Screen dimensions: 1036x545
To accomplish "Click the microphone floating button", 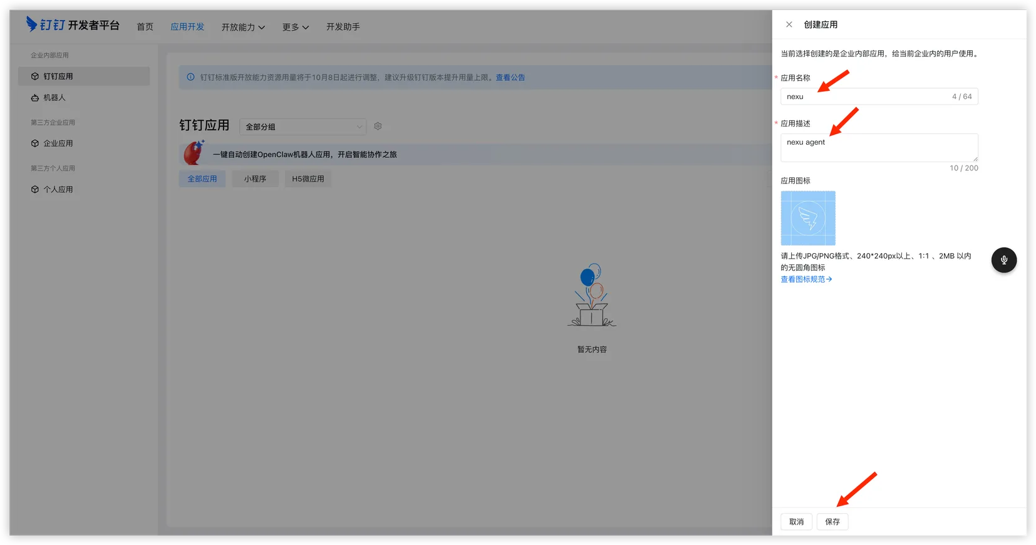I will [x=1003, y=260].
